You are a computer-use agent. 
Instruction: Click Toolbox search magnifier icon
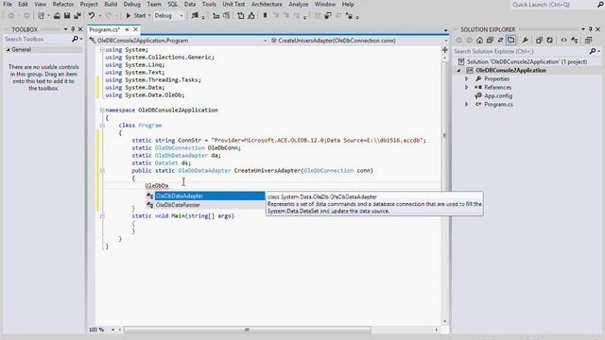(75, 39)
